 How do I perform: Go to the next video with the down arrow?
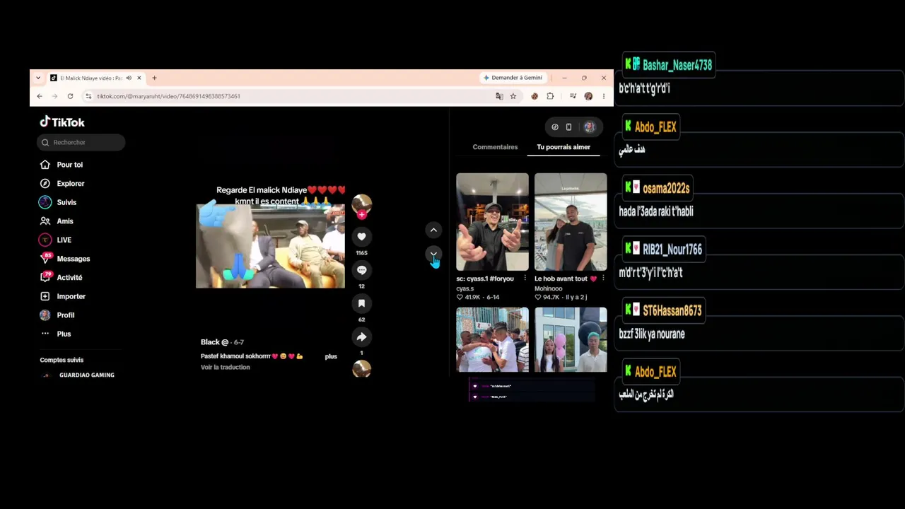(433, 254)
